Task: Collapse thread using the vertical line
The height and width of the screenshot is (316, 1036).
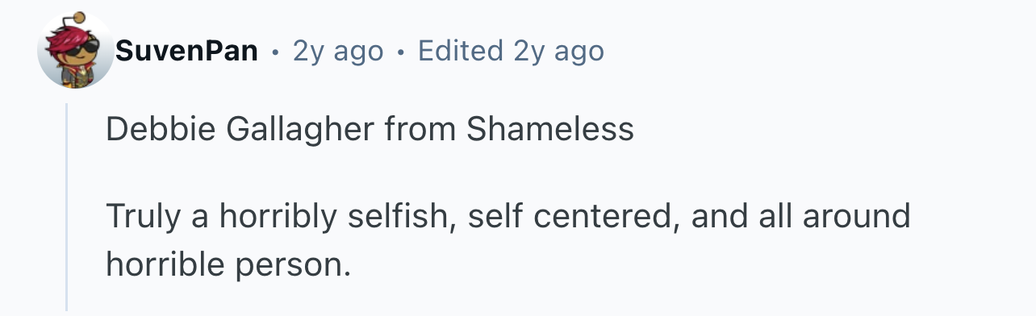Action: pyautogui.click(x=66, y=206)
